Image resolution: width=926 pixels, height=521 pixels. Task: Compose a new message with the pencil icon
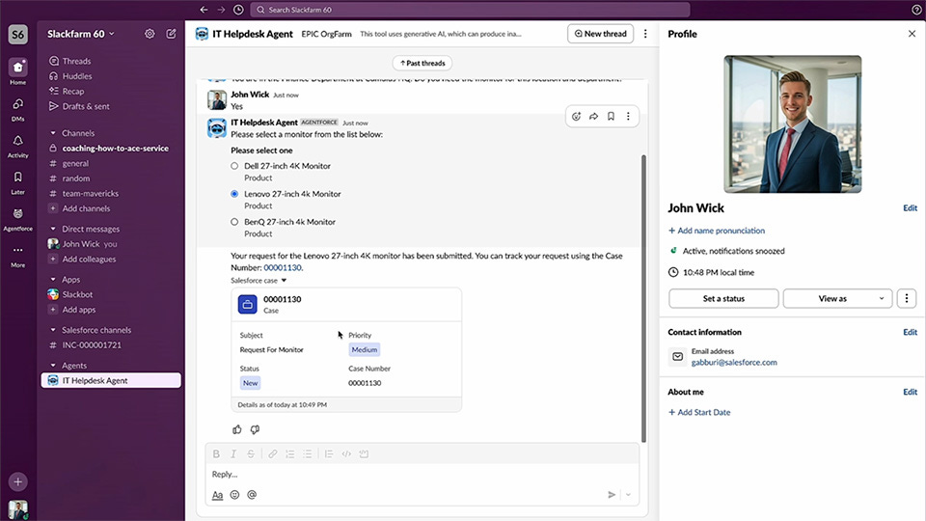pyautogui.click(x=172, y=34)
